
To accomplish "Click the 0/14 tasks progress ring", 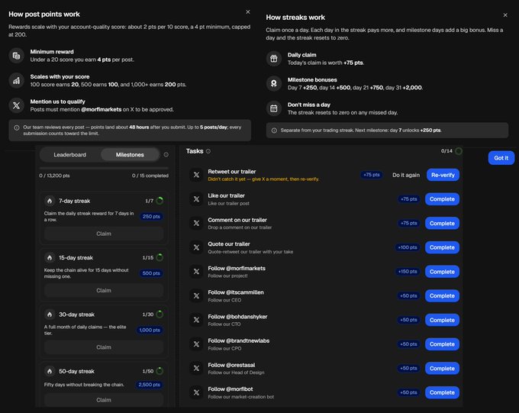I will click(459, 151).
